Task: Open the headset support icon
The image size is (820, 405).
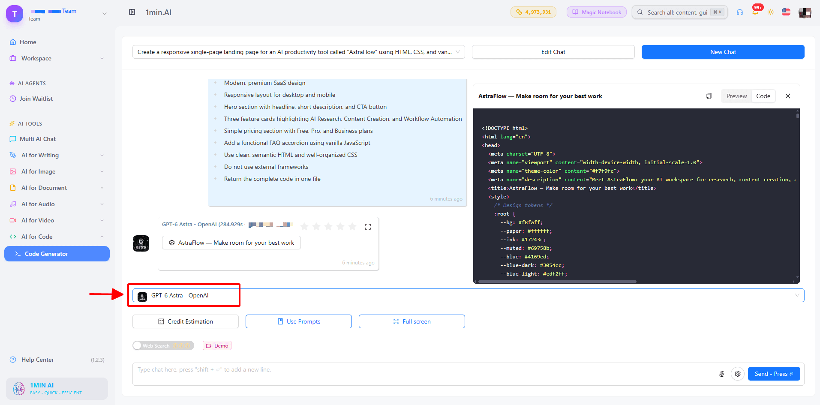Action: 740,12
